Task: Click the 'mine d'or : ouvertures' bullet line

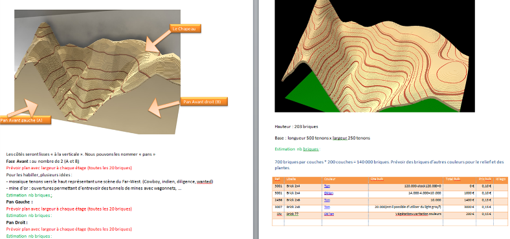Action: tap(94, 189)
